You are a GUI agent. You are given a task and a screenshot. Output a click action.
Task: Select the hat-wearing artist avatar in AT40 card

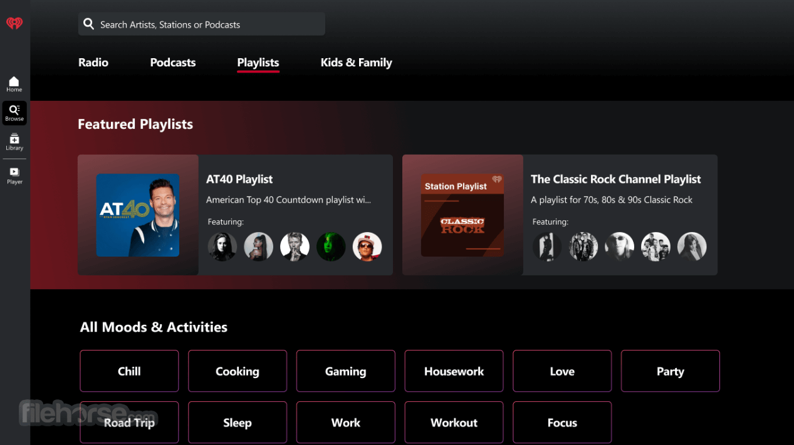tap(367, 247)
